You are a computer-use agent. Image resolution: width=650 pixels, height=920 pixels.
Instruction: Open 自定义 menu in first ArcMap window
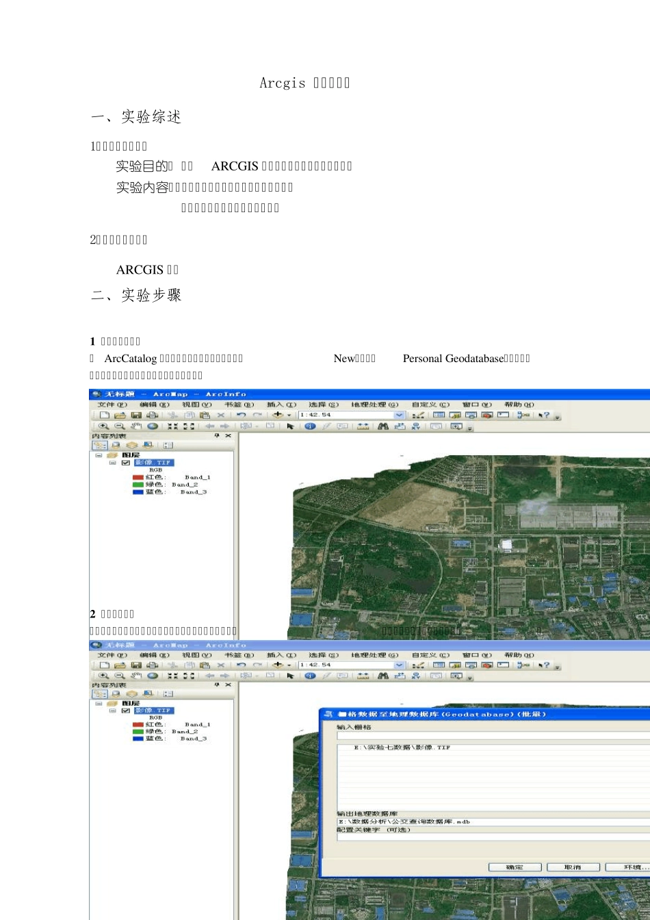pos(430,405)
